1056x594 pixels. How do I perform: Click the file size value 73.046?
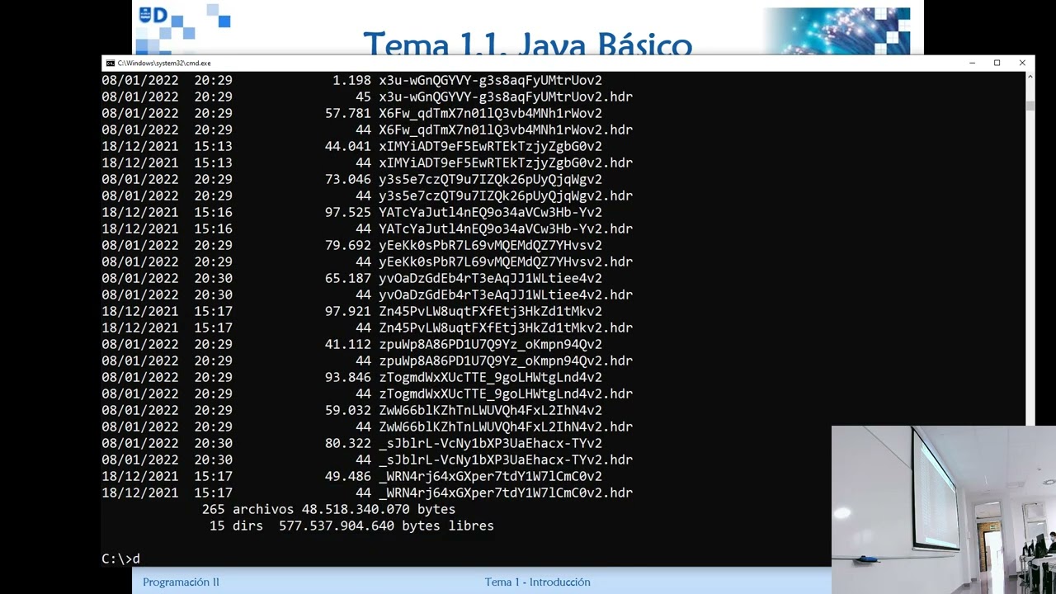pos(348,179)
